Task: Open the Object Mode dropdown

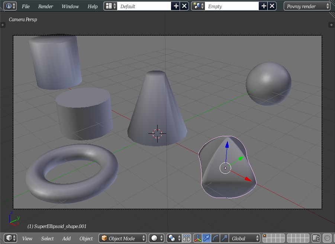Action: click(x=123, y=238)
